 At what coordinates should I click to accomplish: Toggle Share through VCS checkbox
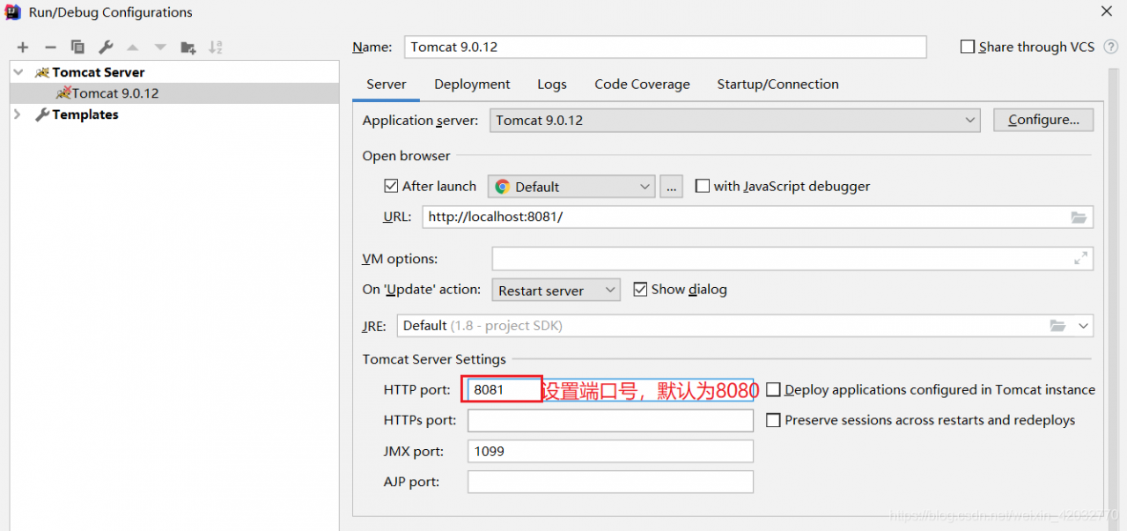click(x=968, y=47)
